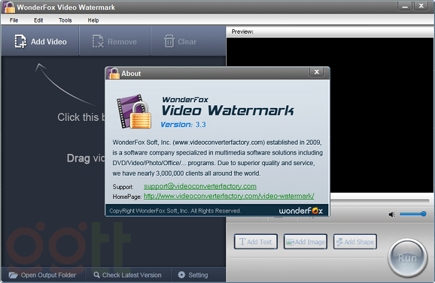The image size is (435, 283).
Task: Click the Add Text watermark button
Action: pos(256,242)
